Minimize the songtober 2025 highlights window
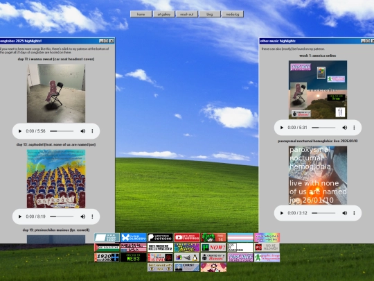Screen dimensions: 374x281 [101, 41]
